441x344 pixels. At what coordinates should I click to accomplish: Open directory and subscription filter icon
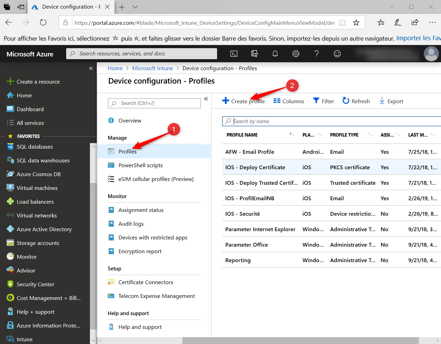tap(254, 54)
